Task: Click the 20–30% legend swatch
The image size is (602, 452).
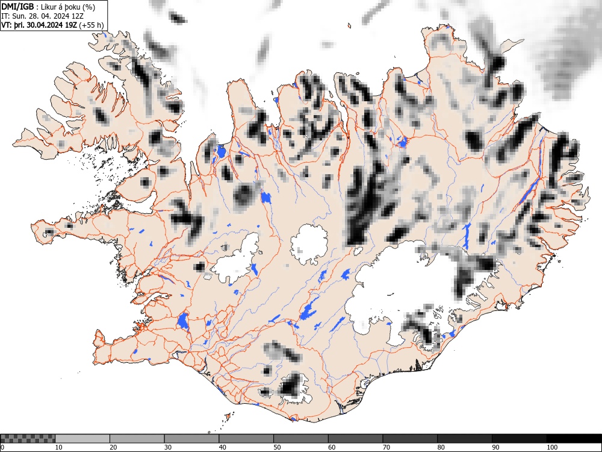Action: pos(137,439)
